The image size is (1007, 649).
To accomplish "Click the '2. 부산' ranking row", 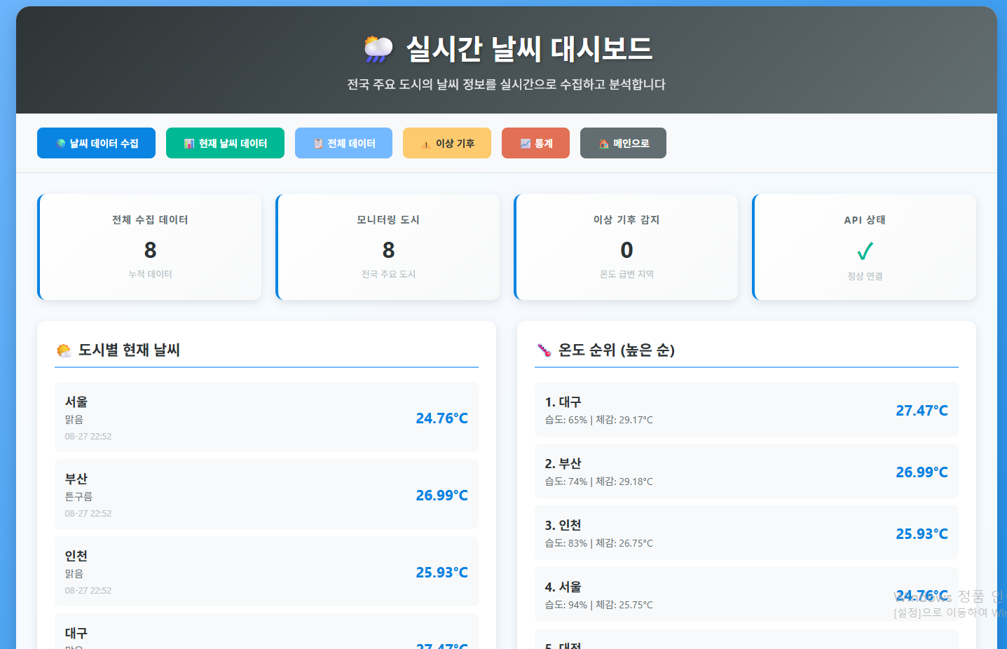I will (746, 471).
